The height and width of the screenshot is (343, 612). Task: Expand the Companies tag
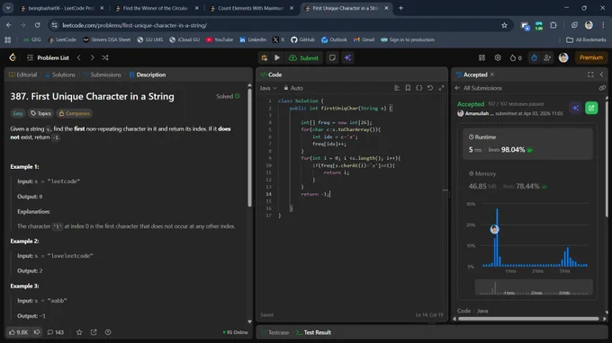point(74,113)
